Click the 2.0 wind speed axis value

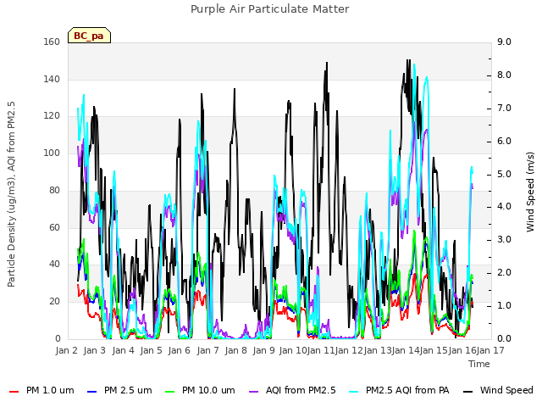[x=504, y=273]
